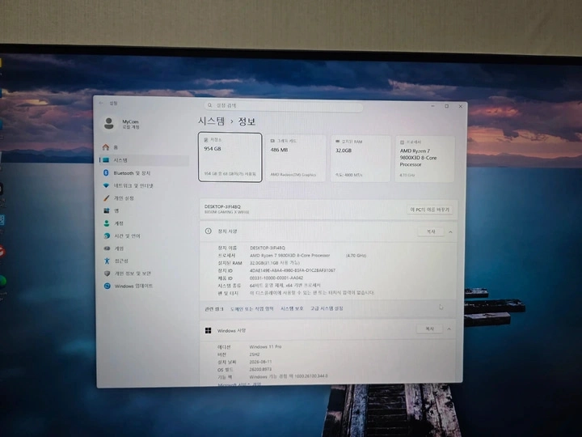Image resolution: width=582 pixels, height=437 pixels.
Task: Click the 설치된 RAM value 32.0GB
Action: click(x=275, y=263)
